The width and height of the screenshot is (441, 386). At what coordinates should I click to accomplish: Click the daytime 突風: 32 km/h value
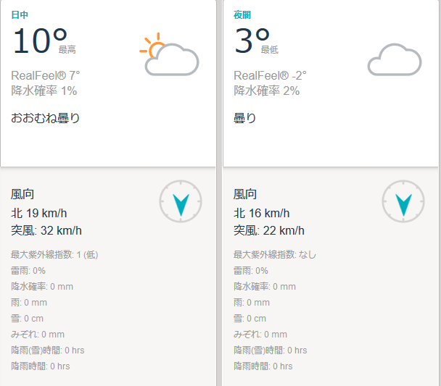tap(46, 230)
